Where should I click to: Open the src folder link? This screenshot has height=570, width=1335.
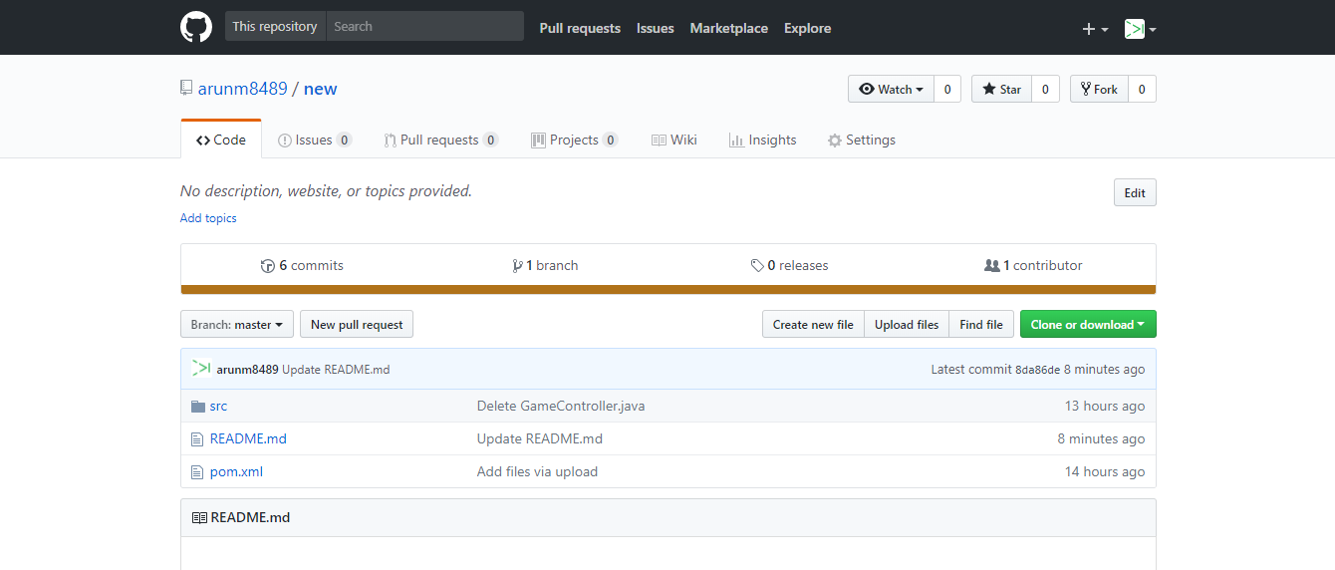tap(218, 406)
